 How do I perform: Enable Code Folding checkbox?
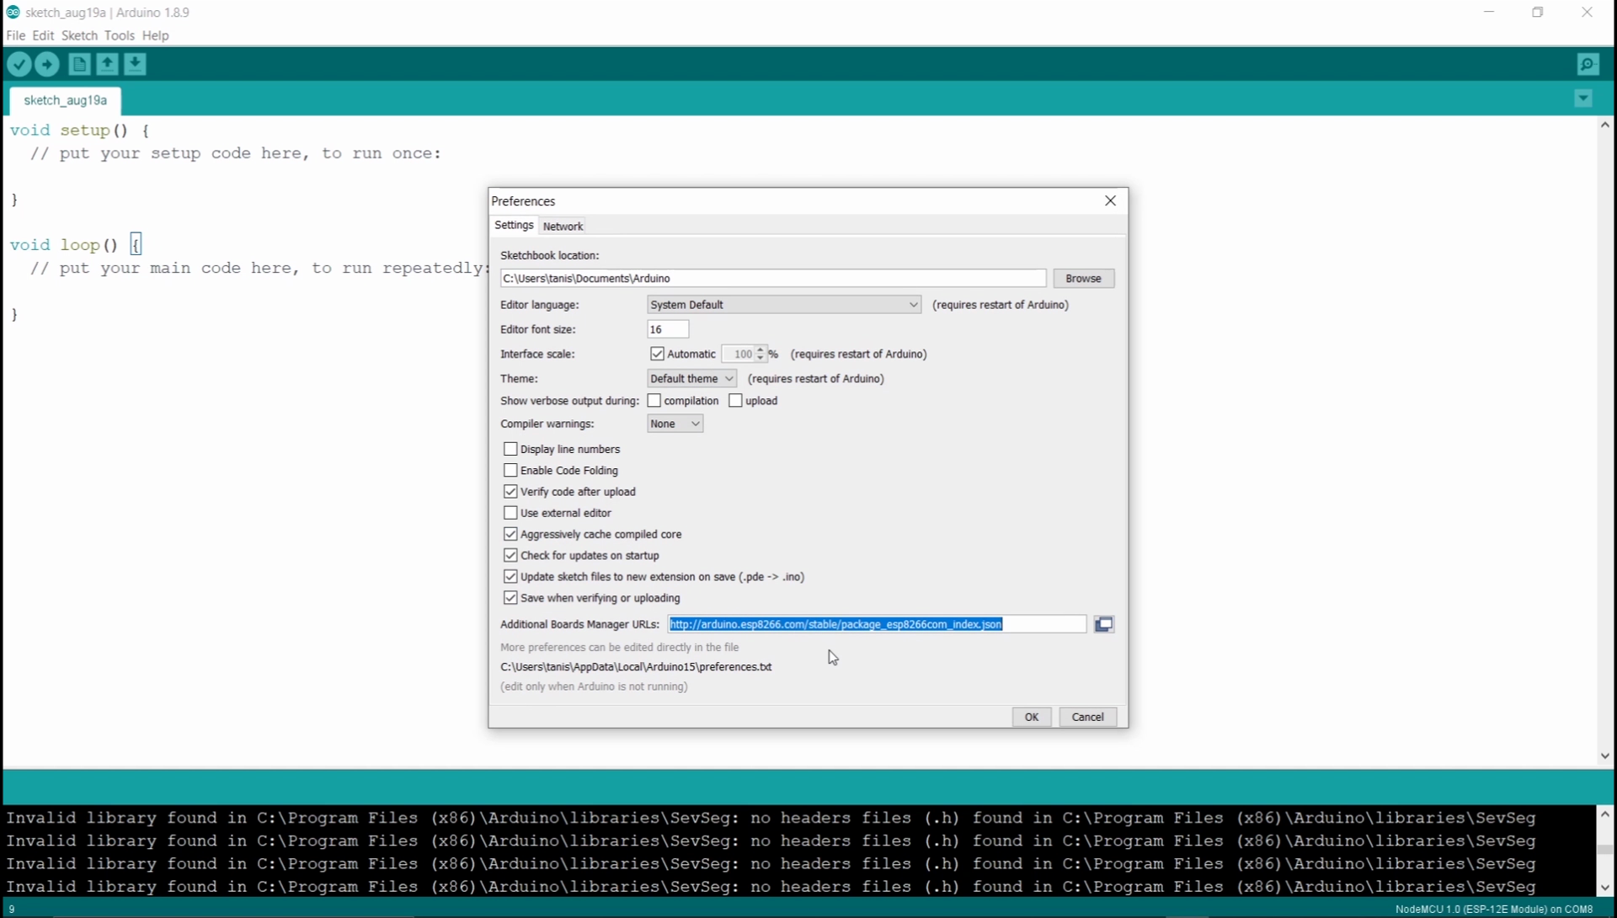pos(510,470)
